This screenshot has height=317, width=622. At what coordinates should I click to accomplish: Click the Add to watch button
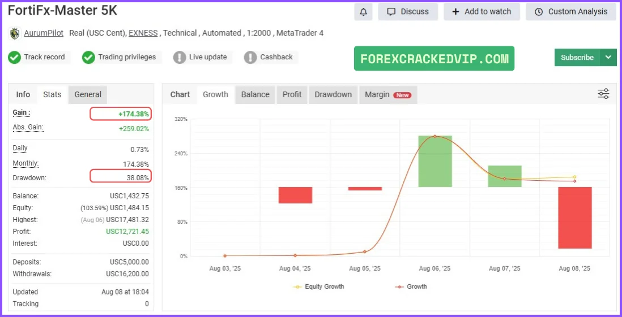(481, 11)
